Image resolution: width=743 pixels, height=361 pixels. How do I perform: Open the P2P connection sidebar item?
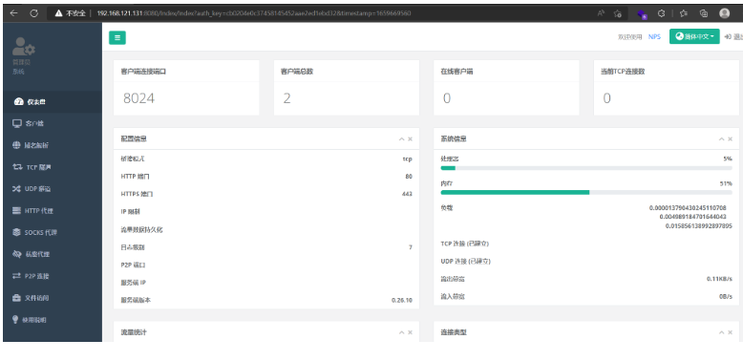(x=53, y=276)
